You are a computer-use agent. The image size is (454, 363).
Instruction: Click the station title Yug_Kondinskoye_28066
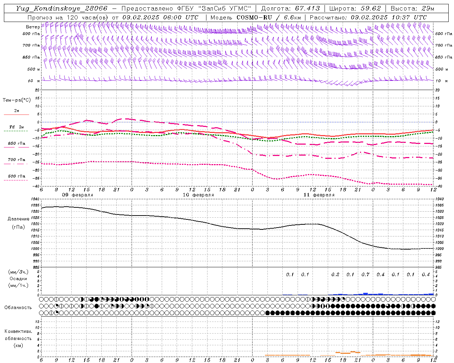click(62, 9)
